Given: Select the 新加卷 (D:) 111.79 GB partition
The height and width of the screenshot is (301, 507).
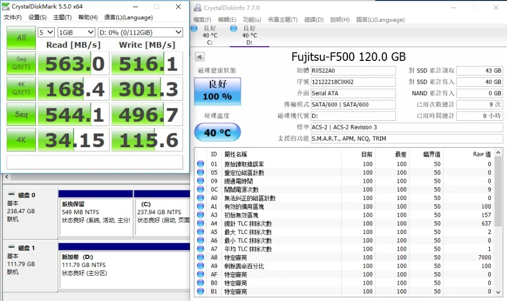Looking at the screenshot, I should point(125,265).
